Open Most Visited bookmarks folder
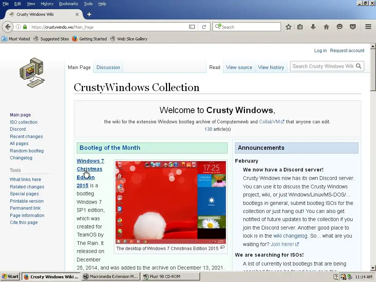376x282 pixels. (16, 39)
